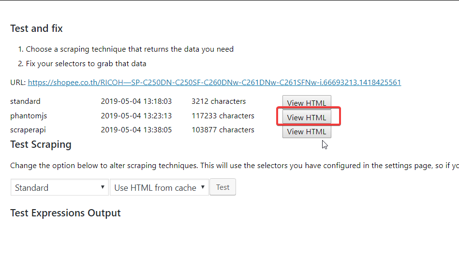
Task: Select the 117233 characters text
Action: 223,116
